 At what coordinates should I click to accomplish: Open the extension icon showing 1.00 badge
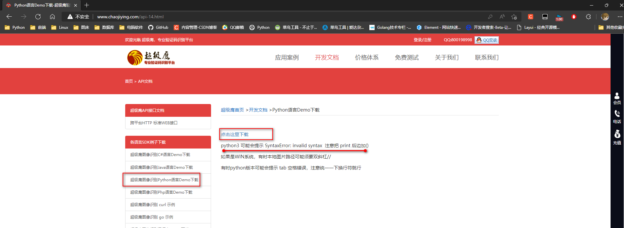click(x=559, y=17)
